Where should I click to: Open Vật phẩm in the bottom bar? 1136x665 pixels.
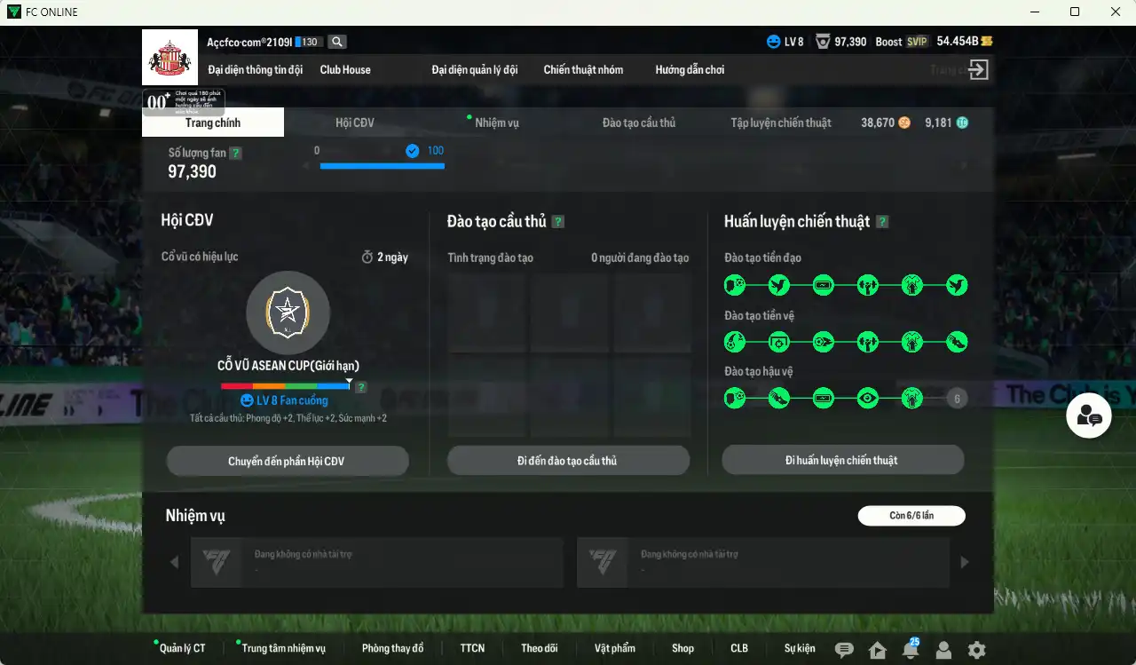pos(615,648)
